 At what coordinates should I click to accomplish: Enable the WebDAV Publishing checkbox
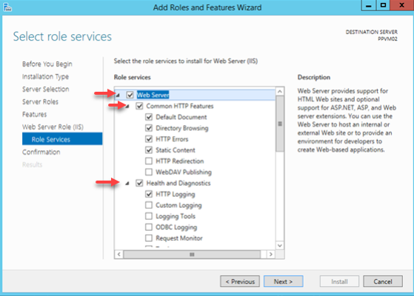point(149,172)
